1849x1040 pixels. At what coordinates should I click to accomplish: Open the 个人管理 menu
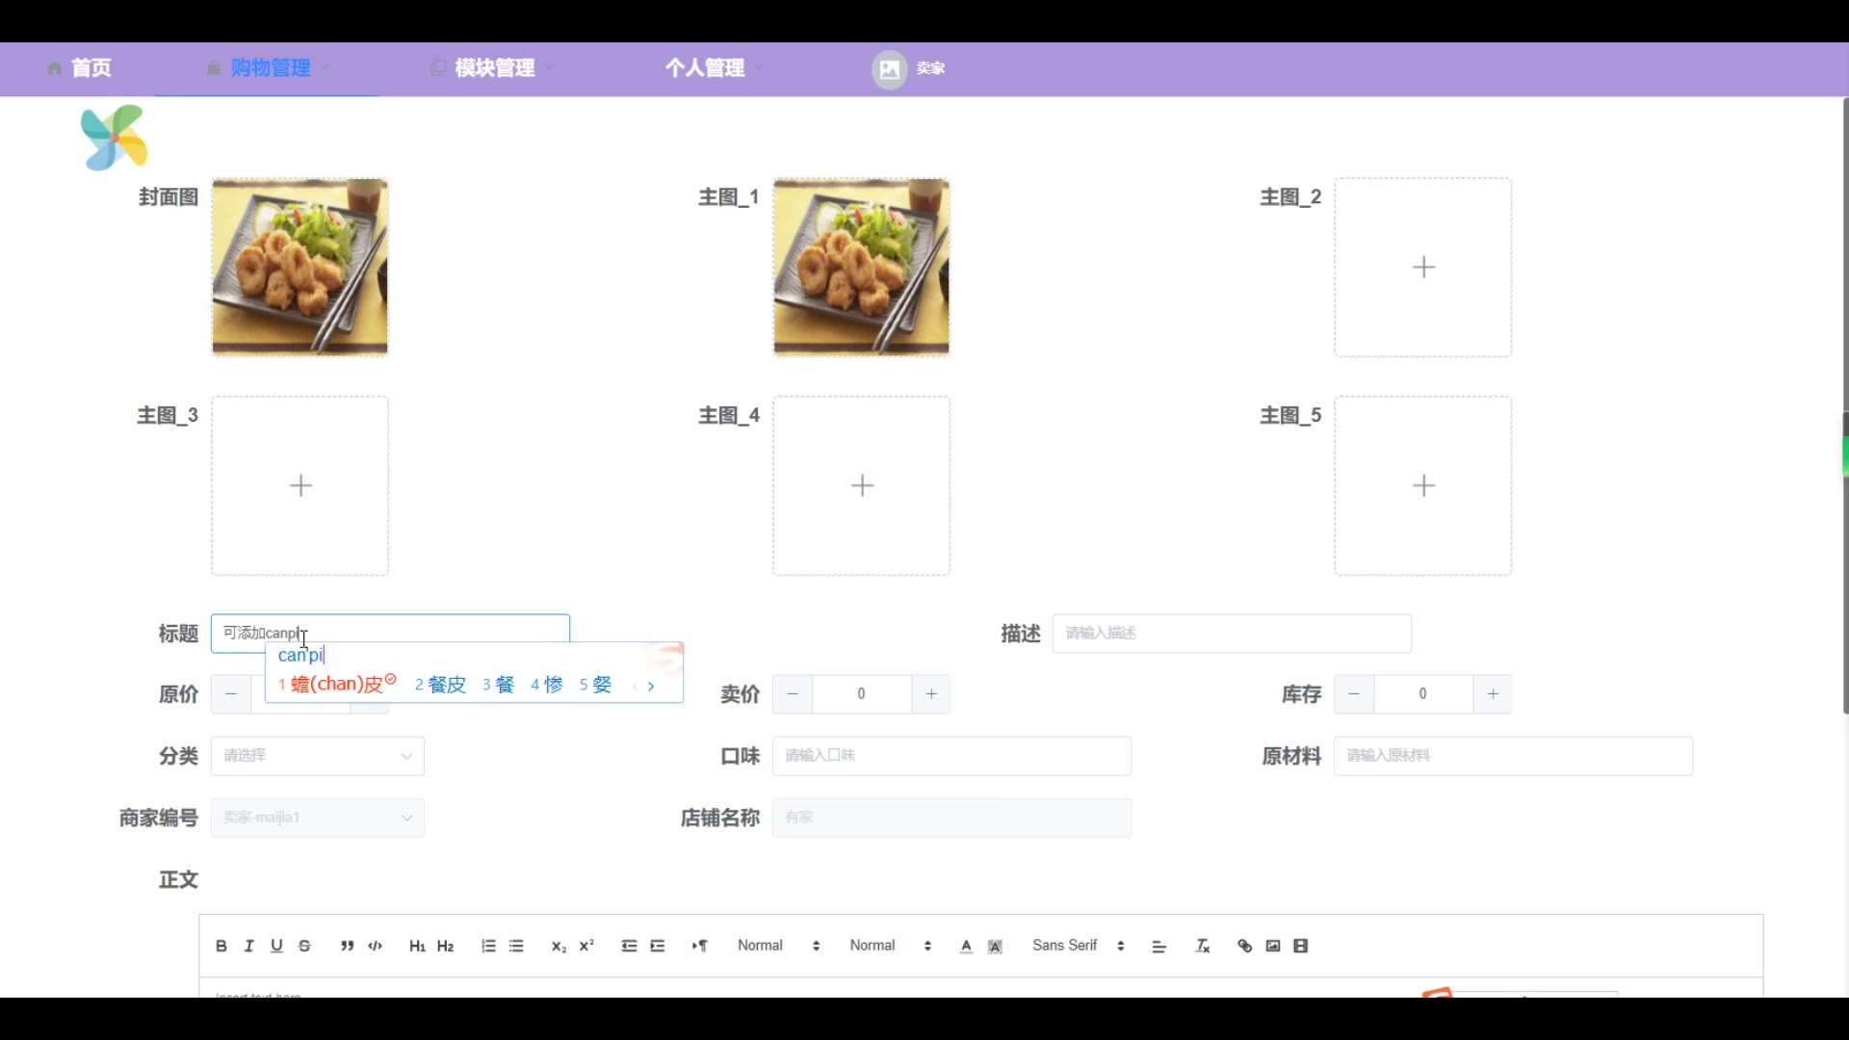click(x=714, y=68)
